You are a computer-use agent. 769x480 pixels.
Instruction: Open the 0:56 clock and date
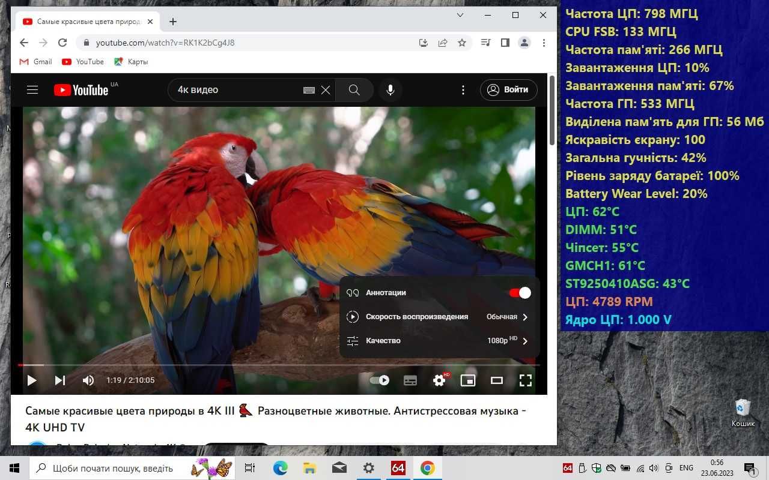click(717, 468)
